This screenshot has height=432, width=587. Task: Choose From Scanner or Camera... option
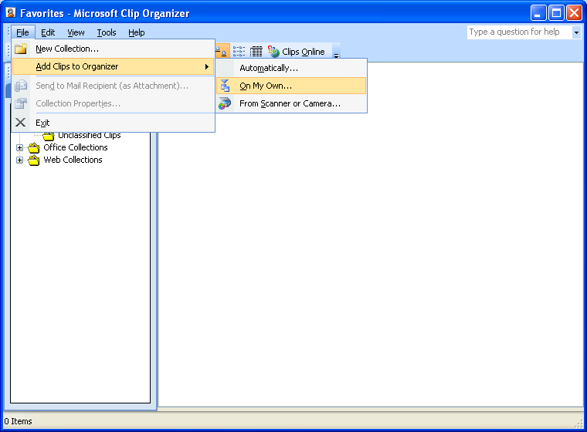pos(291,103)
